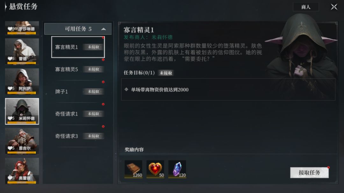Open quest 奇怪请求3
This screenshot has width=344, height=193.
pos(78,136)
